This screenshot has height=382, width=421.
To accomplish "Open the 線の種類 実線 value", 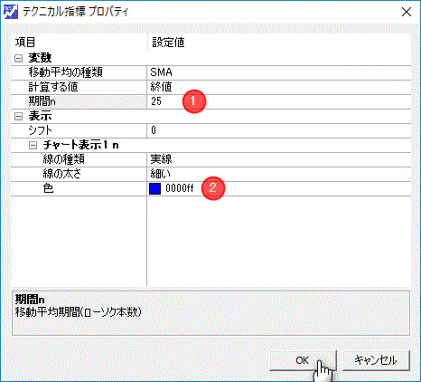I will [x=279, y=159].
